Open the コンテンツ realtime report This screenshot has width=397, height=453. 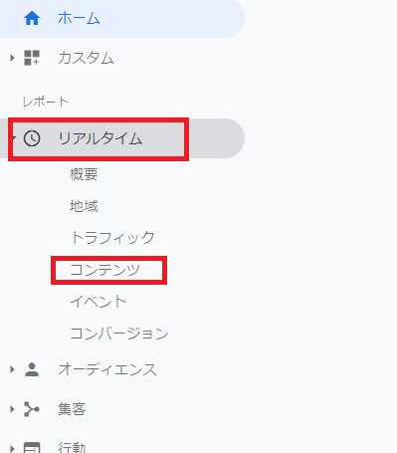click(104, 270)
